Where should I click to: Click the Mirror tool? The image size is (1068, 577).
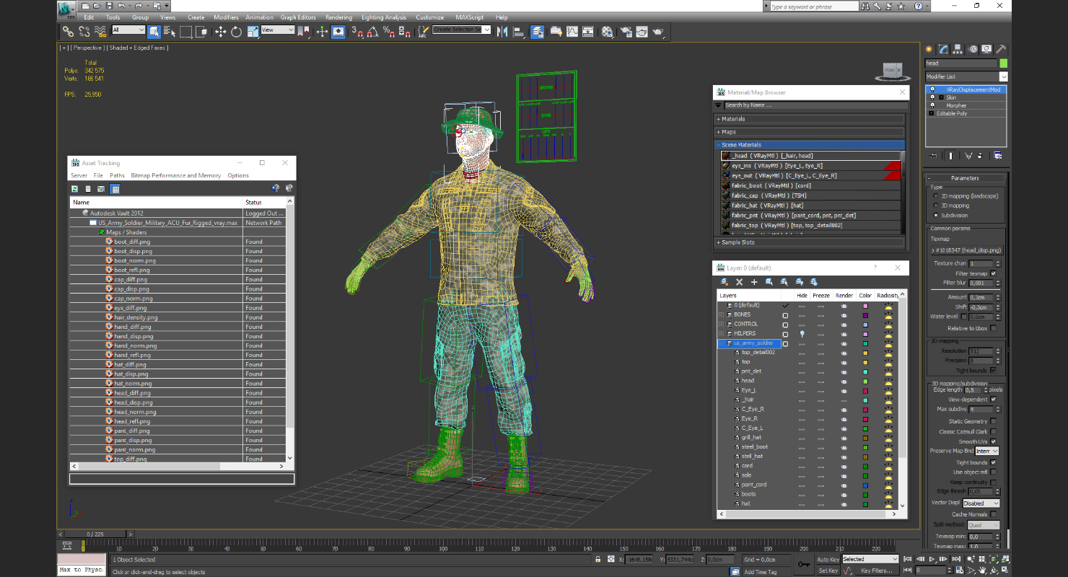[x=503, y=32]
